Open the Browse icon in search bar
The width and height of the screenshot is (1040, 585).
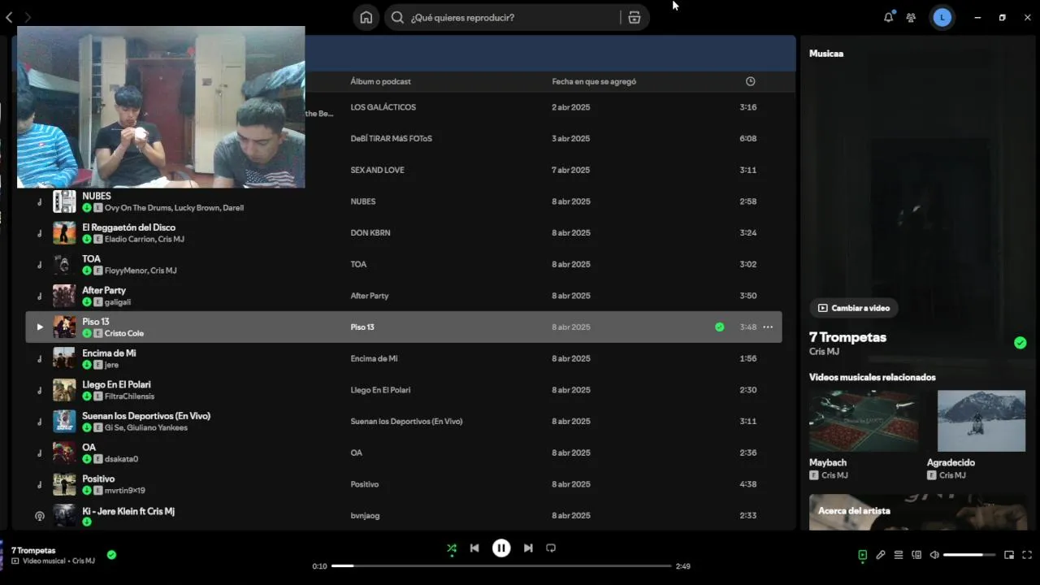(x=635, y=17)
